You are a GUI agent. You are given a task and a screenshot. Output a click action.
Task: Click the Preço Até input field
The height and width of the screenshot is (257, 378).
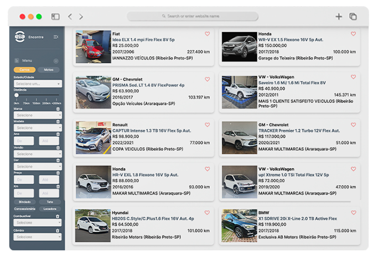[49, 180]
